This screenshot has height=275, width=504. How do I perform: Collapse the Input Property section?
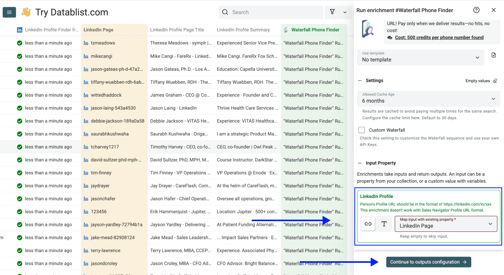(359, 163)
